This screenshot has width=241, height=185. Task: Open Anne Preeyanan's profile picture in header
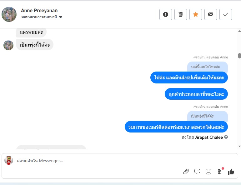tap(9, 14)
